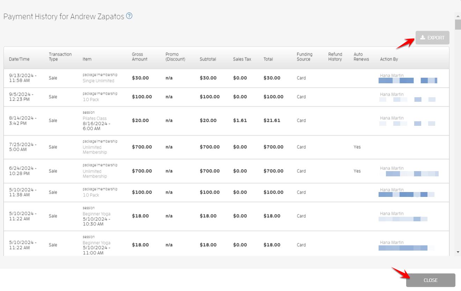Click the EXPORT button
Screen dimensions: 461x291
point(432,38)
